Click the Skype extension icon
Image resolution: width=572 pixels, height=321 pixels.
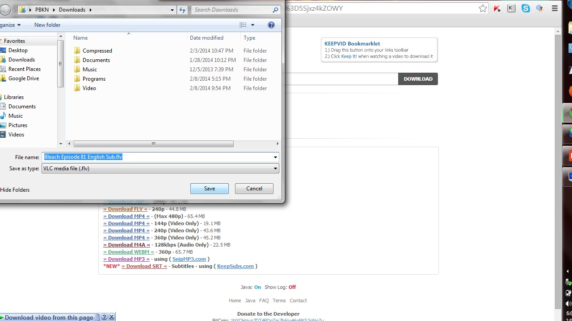click(x=526, y=8)
